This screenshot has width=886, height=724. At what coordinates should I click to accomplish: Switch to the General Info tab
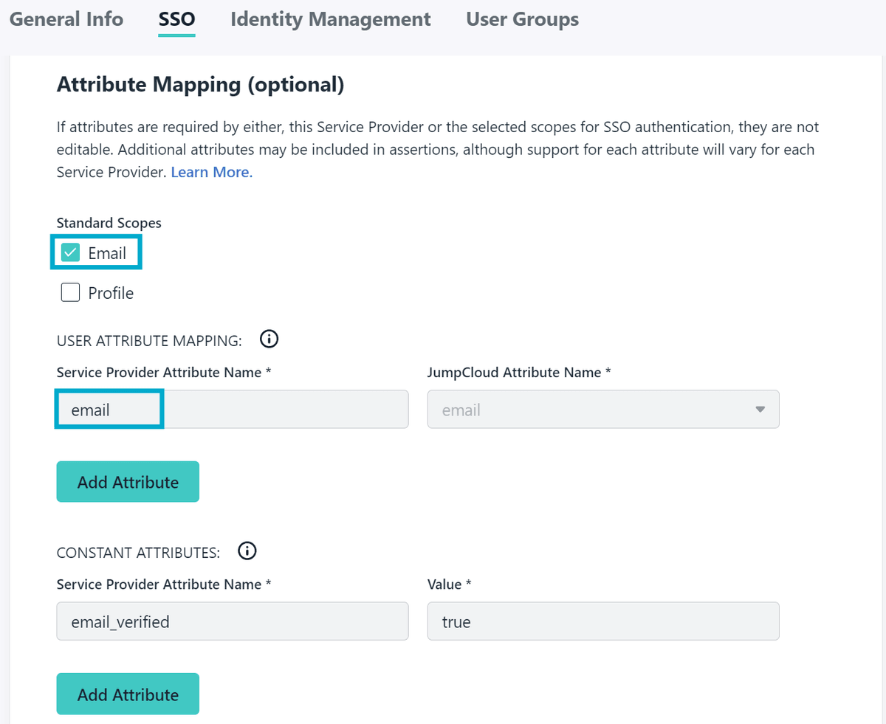tap(66, 19)
